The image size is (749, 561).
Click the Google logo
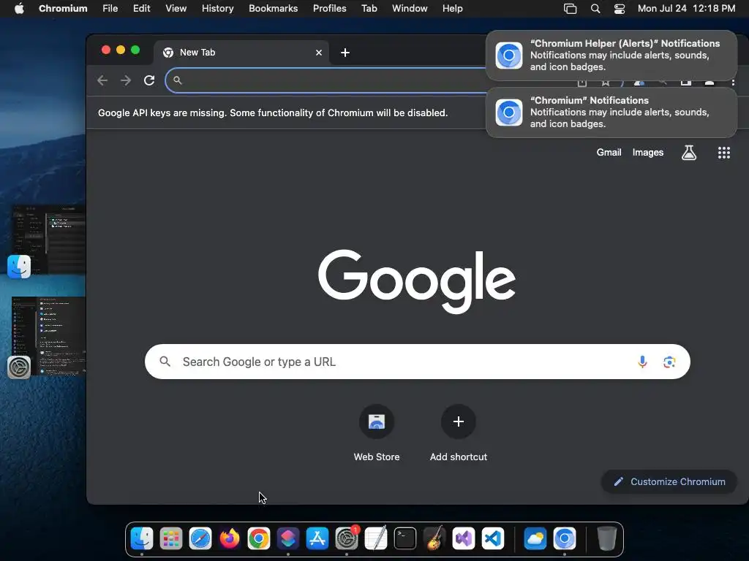417,281
